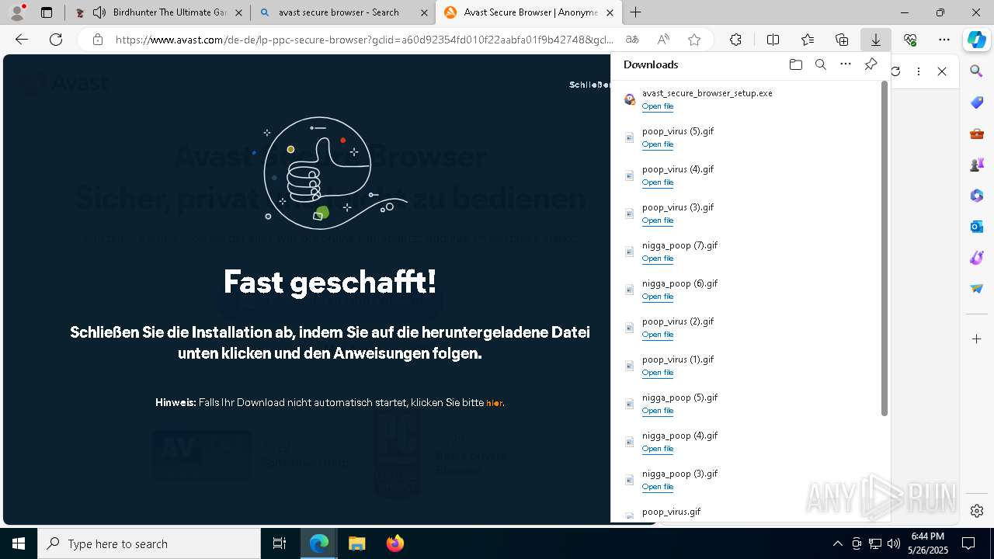Click the 'hier' download link
Viewport: 994px width, 559px height.
coord(494,403)
